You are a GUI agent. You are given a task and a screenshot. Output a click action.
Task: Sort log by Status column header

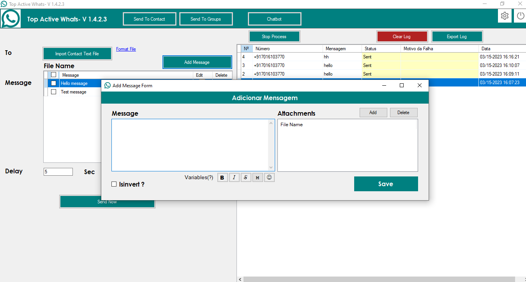coord(381,49)
